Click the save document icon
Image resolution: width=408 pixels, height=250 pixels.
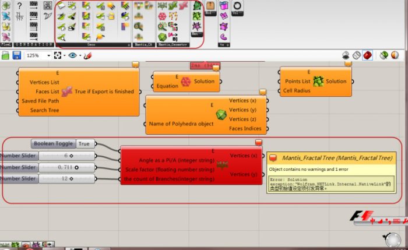click(16, 55)
